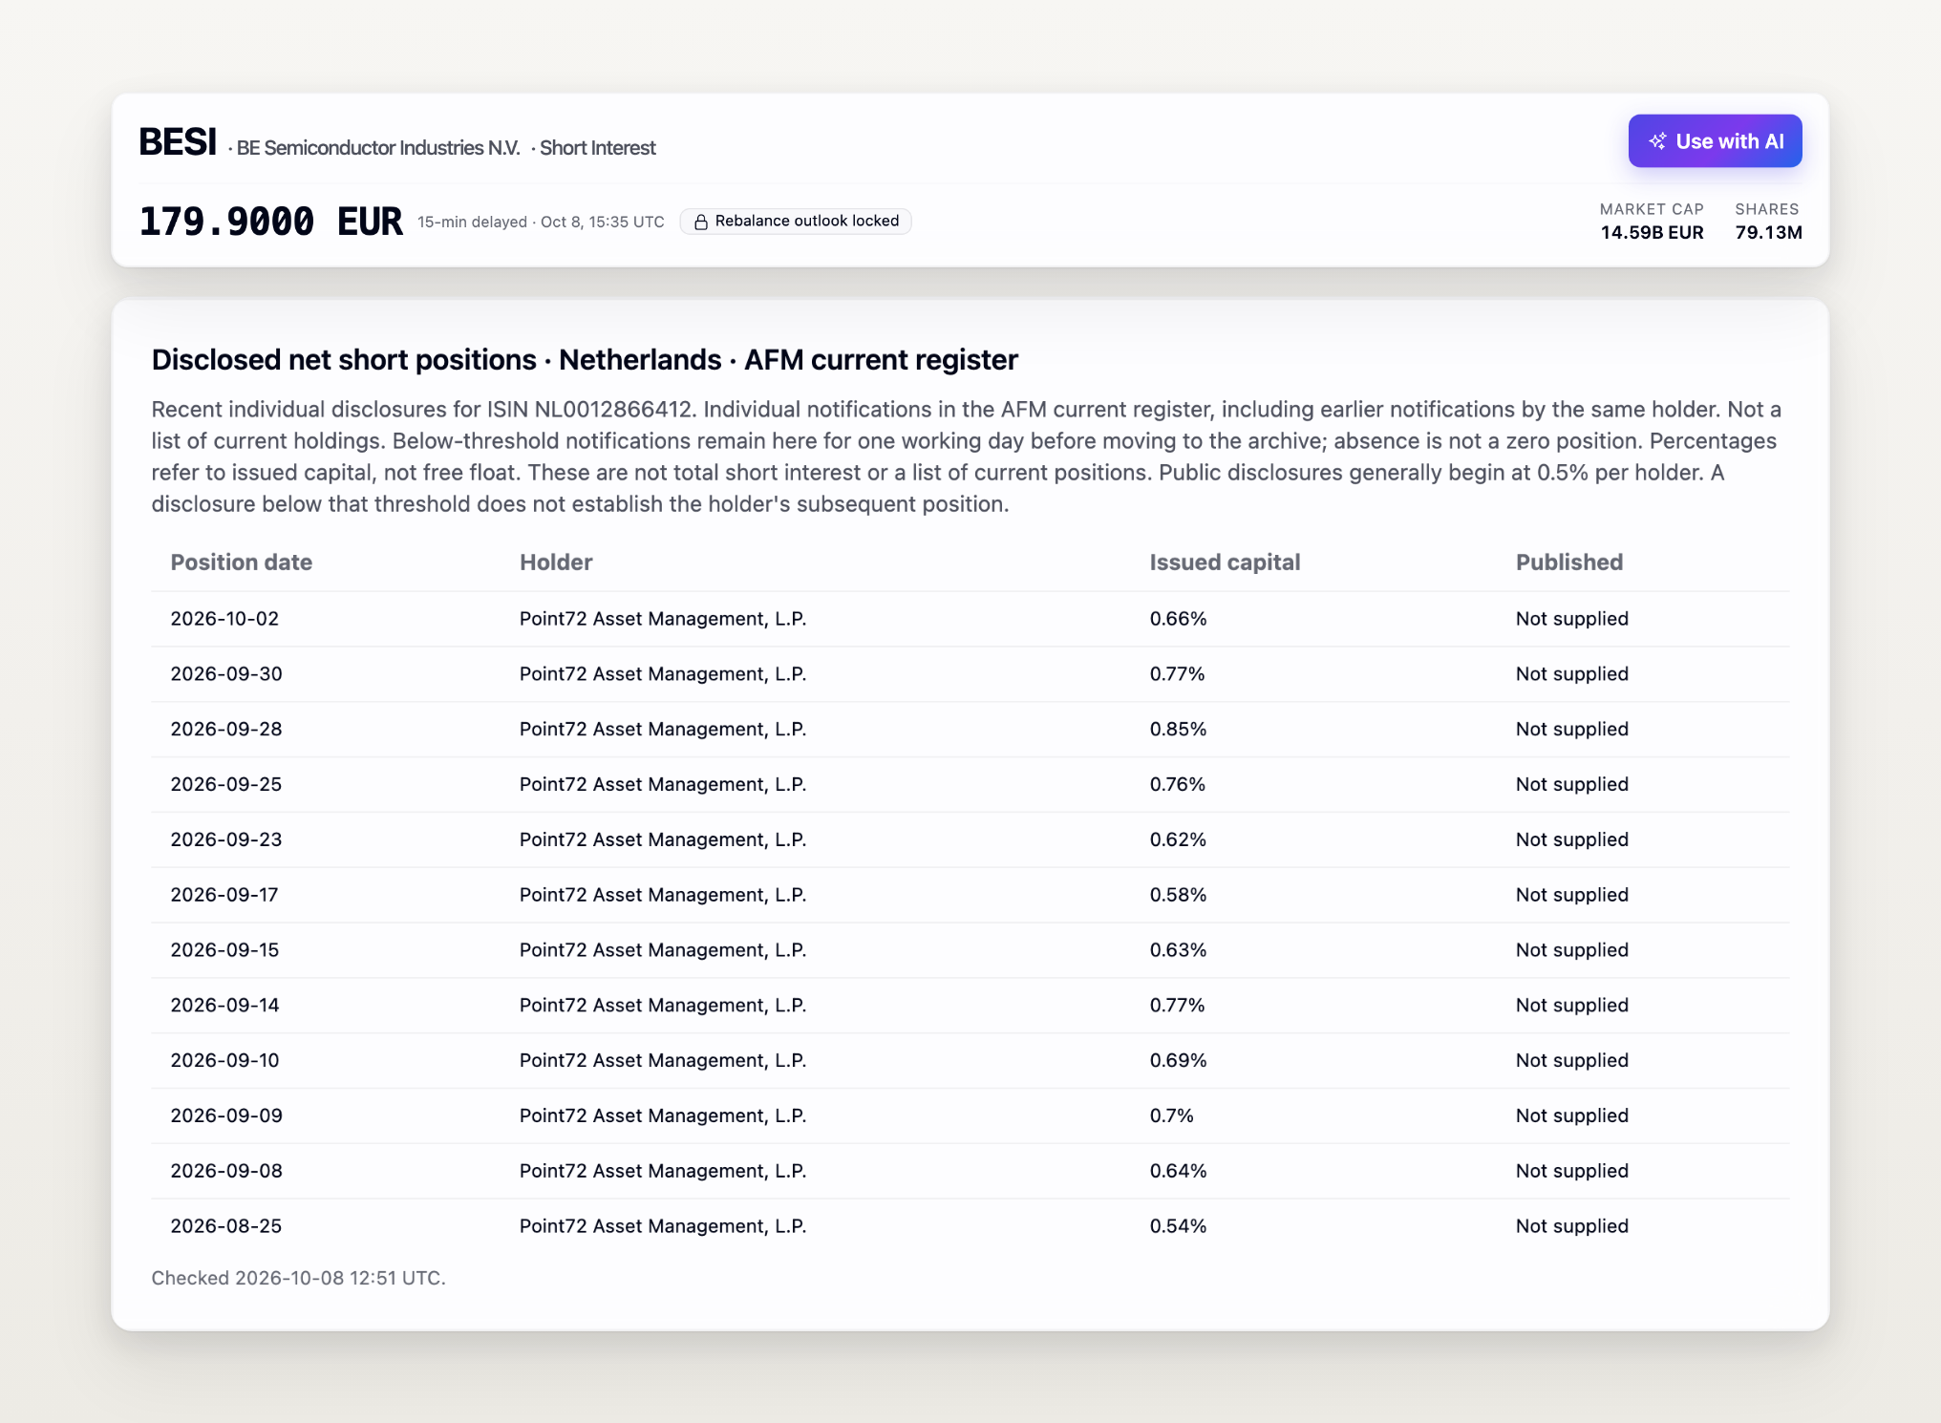Click the 0.7% issued capital value
This screenshot has height=1423, width=1941.
click(1171, 1116)
